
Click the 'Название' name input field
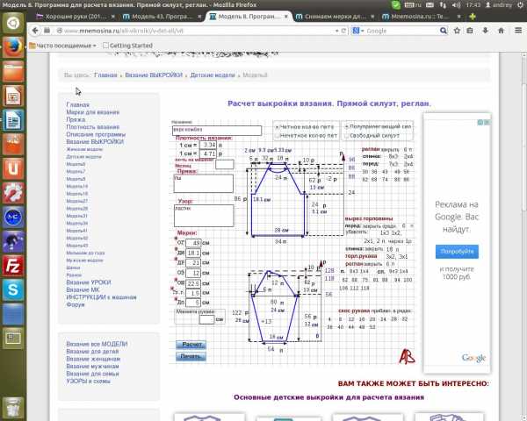[x=216, y=131]
